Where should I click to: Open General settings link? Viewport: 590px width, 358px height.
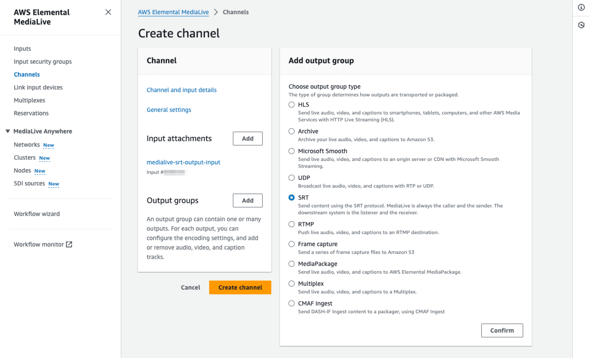pos(169,110)
